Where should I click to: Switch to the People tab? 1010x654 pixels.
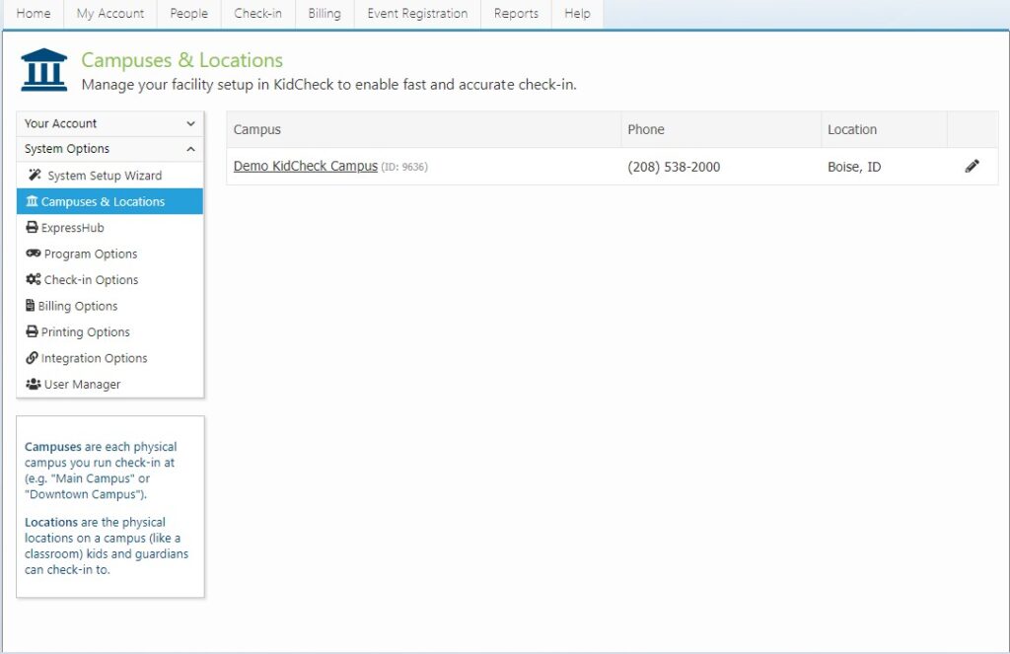(x=188, y=14)
